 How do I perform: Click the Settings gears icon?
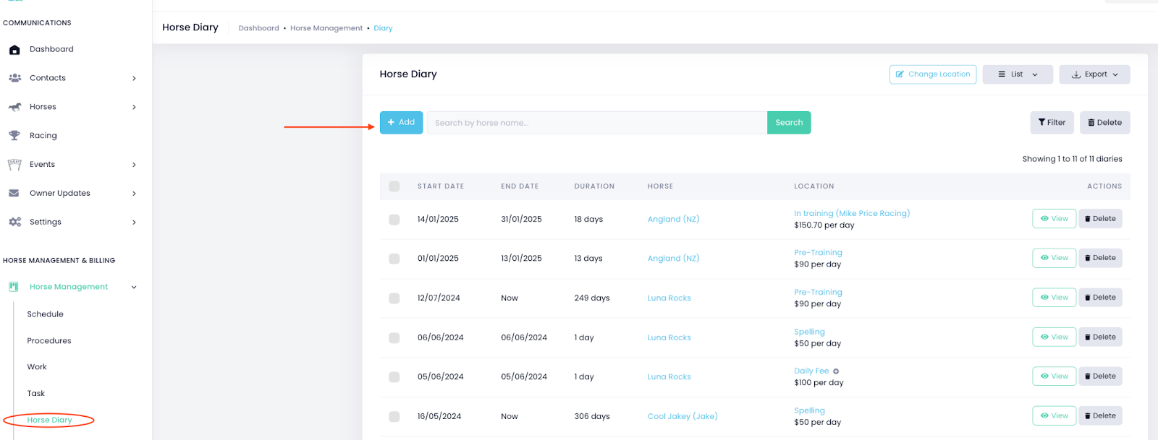tap(14, 223)
